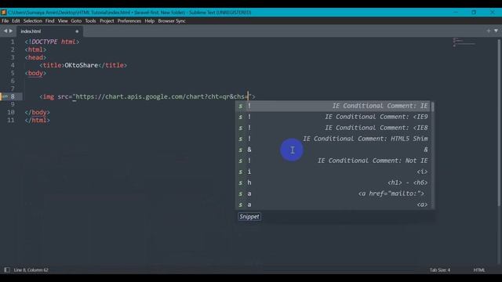Viewport: 502px width, 282px height.
Task: Open the View menu
Action: [x=63, y=21]
